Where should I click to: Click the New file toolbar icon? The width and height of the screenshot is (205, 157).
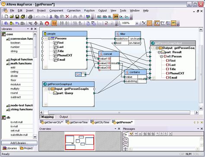tap(6, 17)
